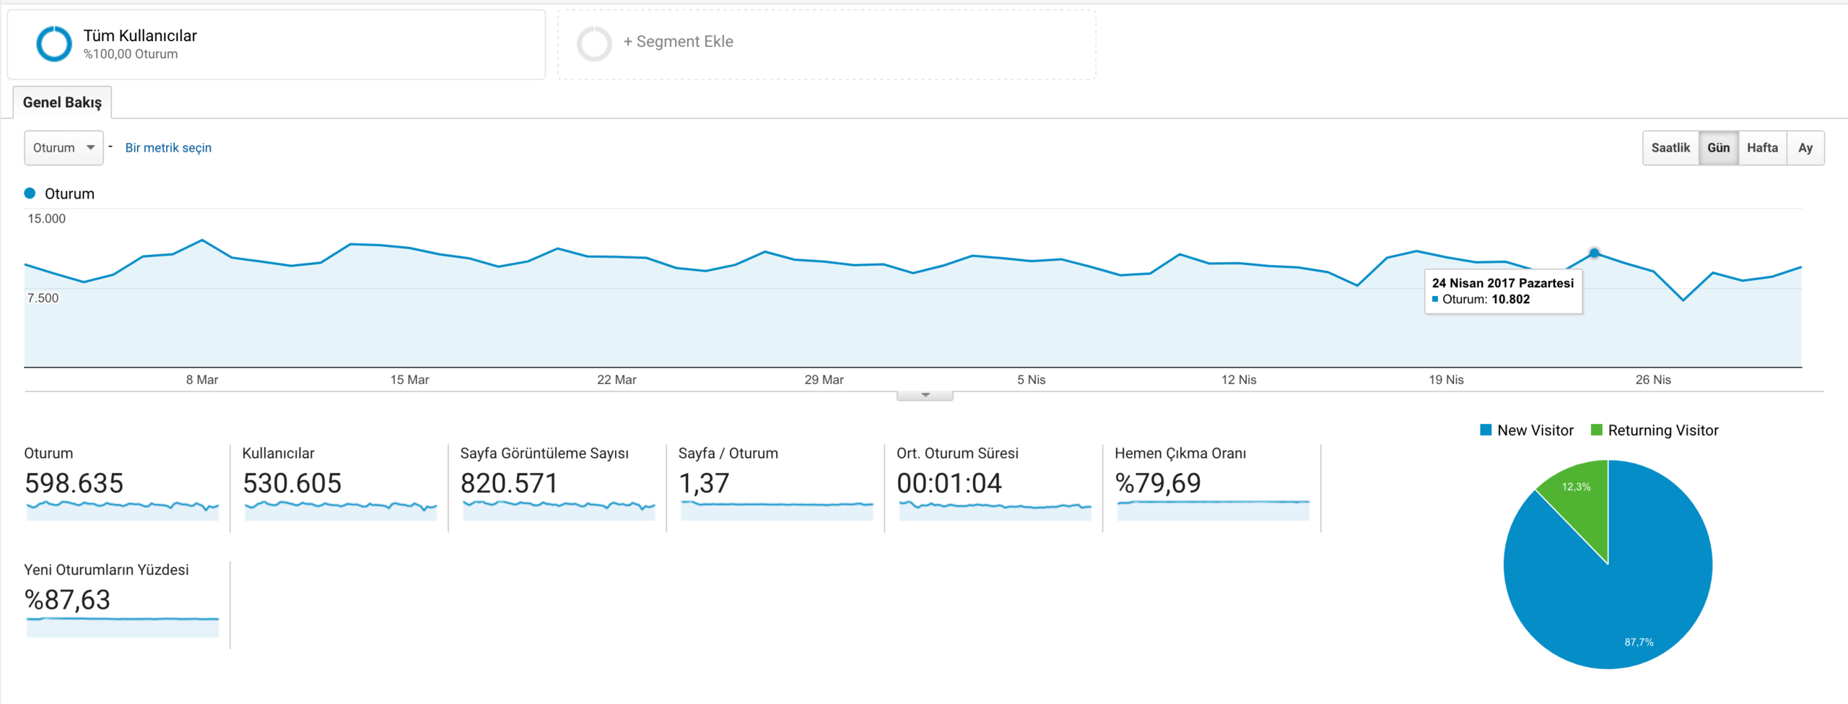Switch the chart to Ay view
1848x704 pixels.
(1805, 148)
